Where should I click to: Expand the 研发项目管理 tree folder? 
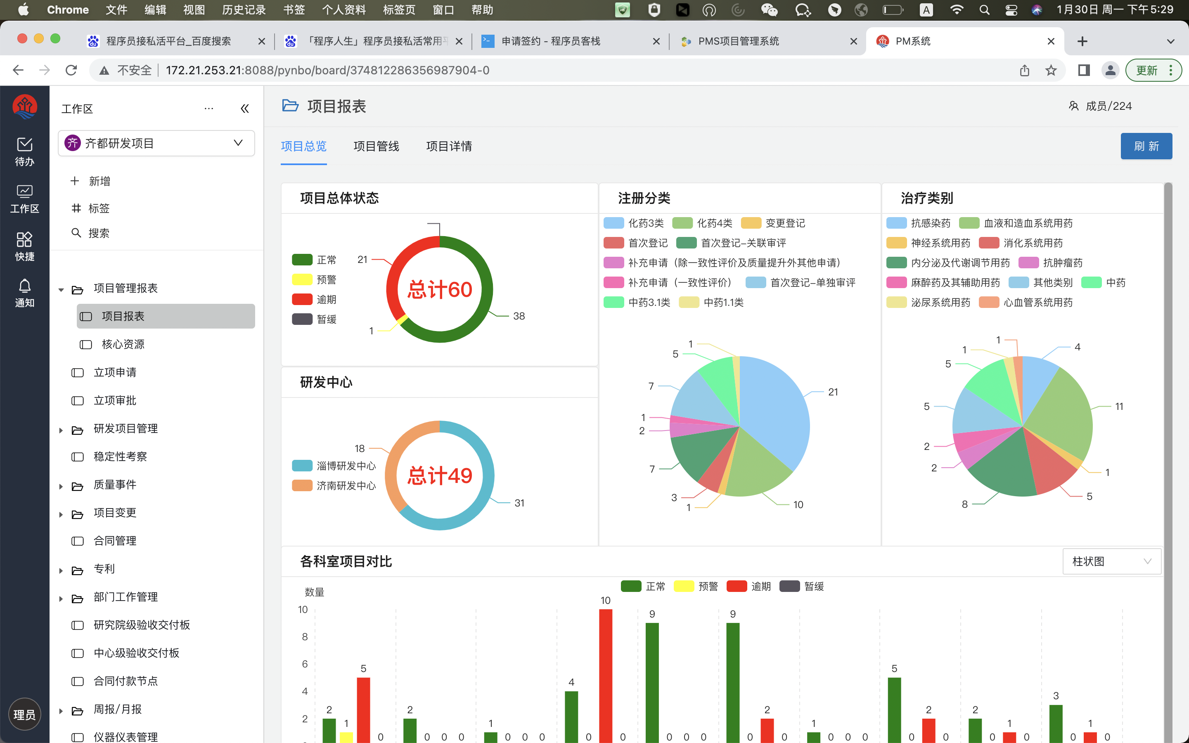click(61, 431)
